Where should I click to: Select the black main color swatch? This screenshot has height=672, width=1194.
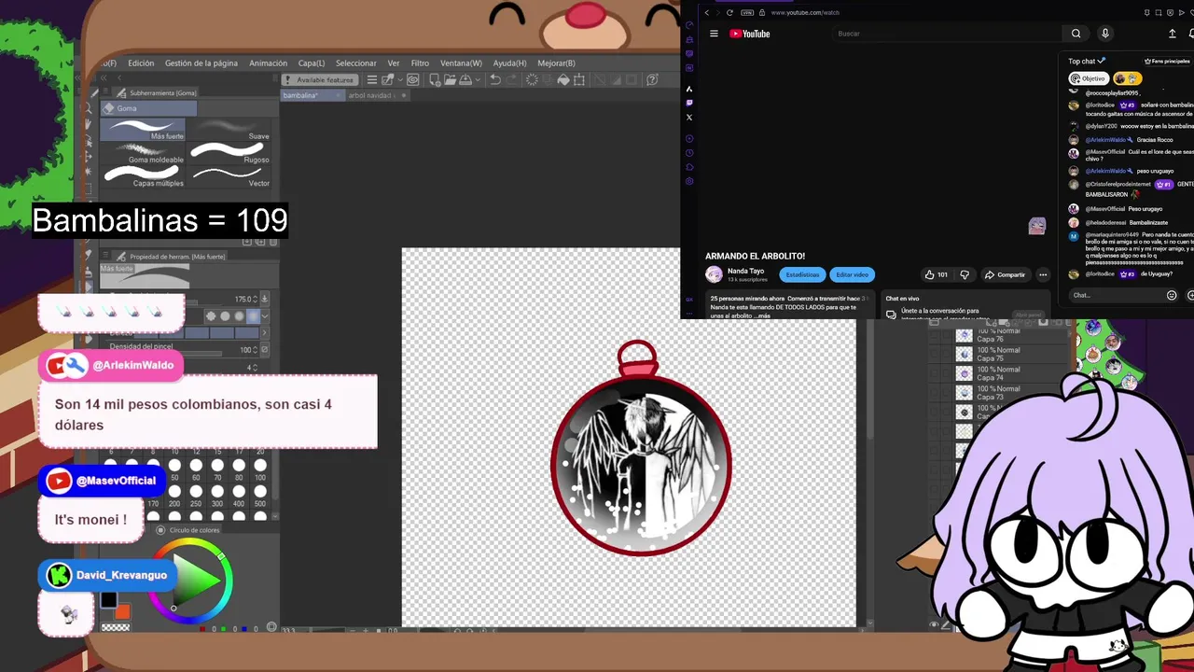109,599
